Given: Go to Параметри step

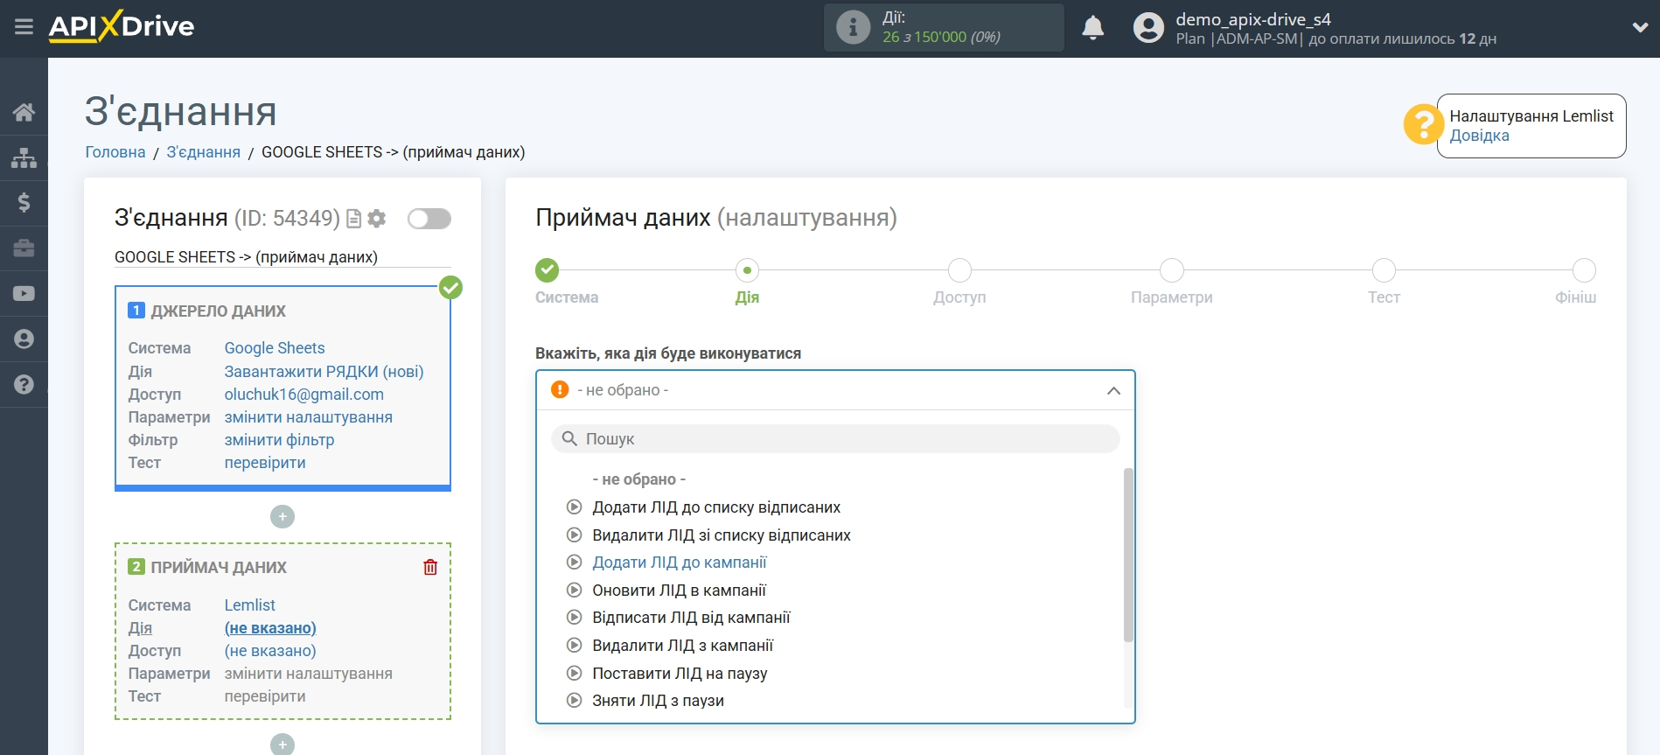Looking at the screenshot, I should pos(1172,270).
